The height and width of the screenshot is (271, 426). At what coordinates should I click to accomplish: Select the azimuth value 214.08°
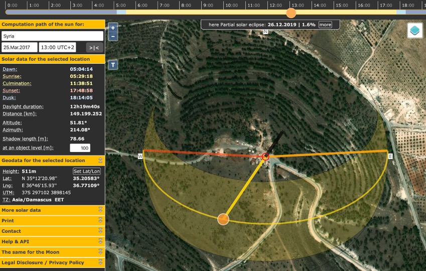pos(80,129)
